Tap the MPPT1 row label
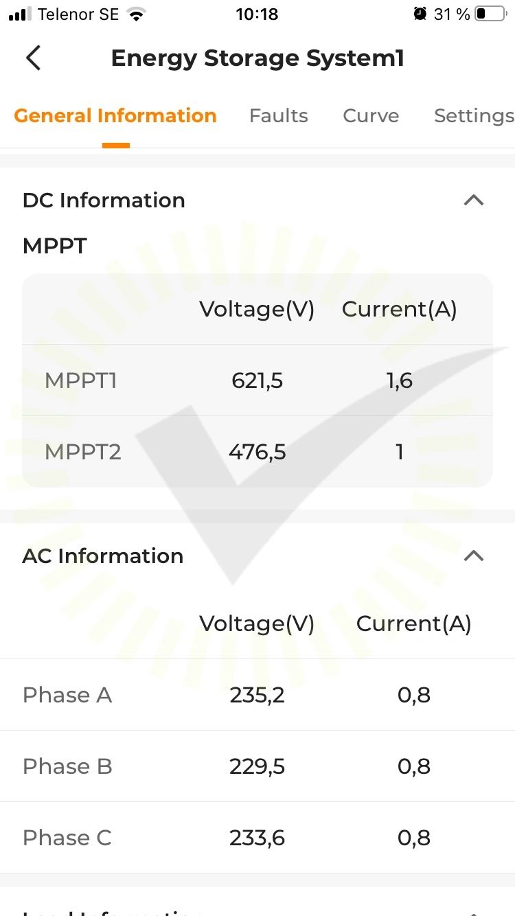 [80, 380]
